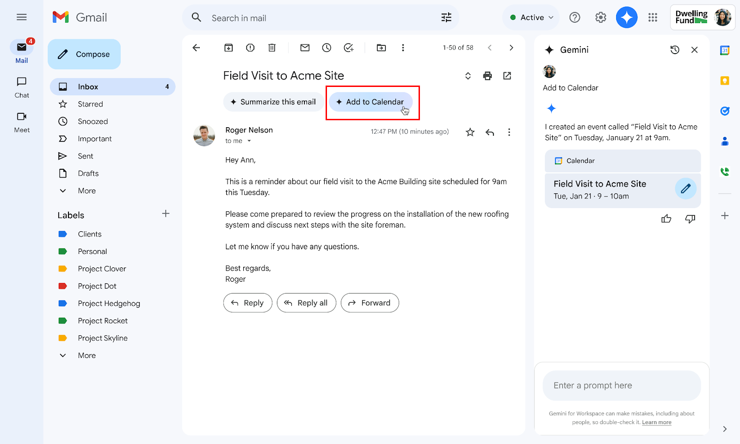Open the Starred folder

point(90,104)
